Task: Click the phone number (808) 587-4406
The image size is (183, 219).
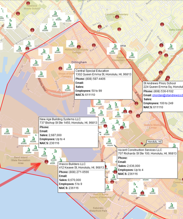Action: 95,79
